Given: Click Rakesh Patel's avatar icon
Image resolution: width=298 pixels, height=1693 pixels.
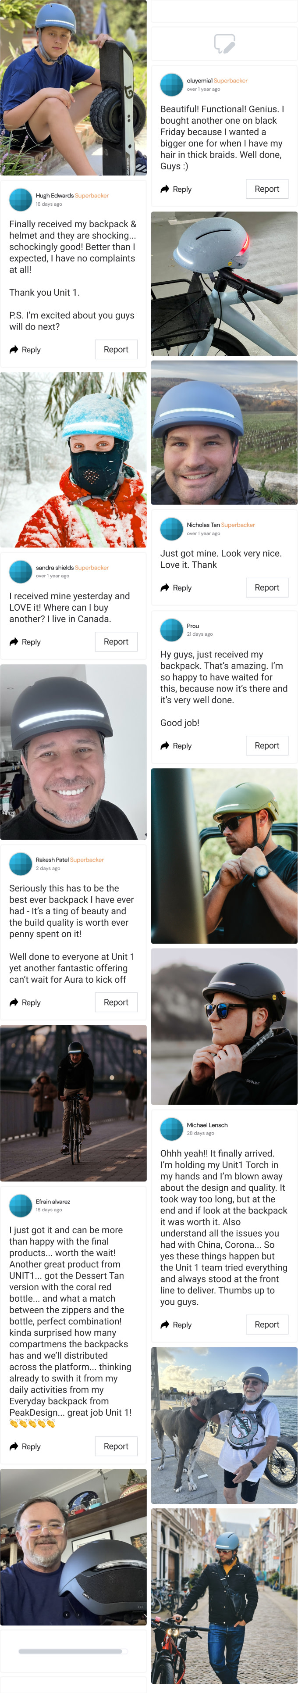Looking at the screenshot, I should point(20,863).
